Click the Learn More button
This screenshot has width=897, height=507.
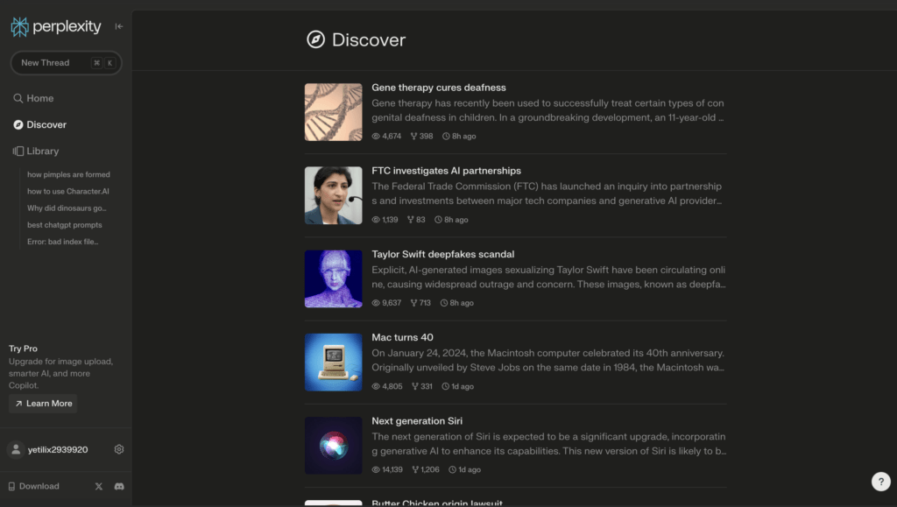42,404
